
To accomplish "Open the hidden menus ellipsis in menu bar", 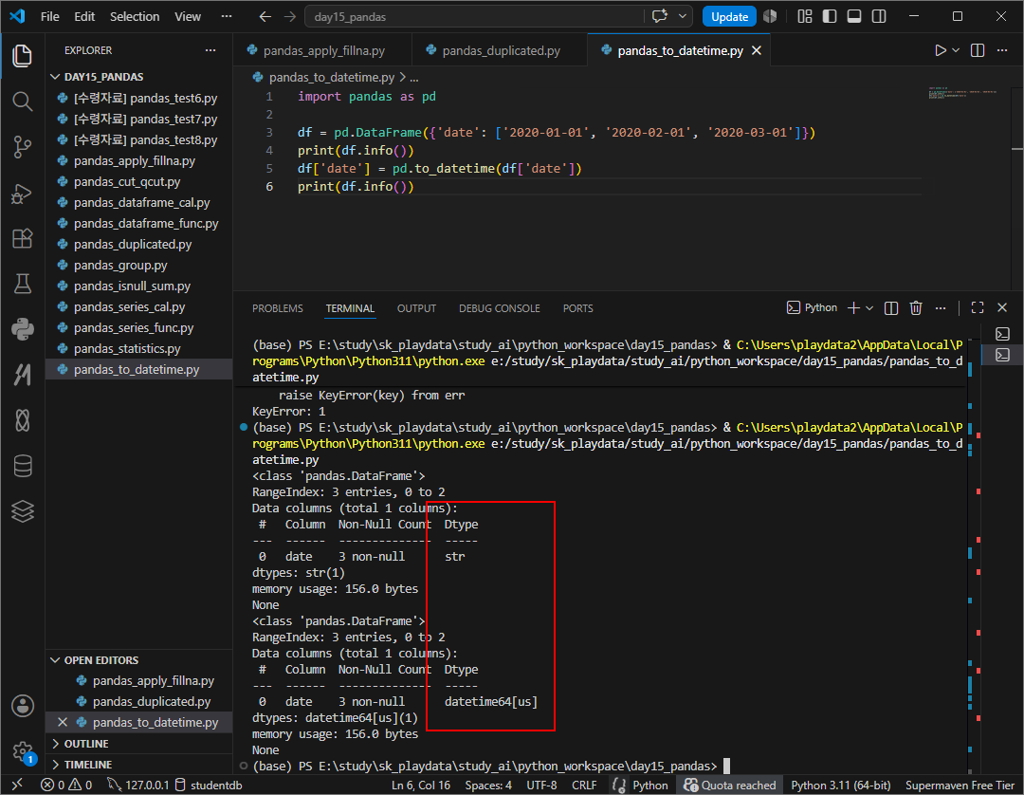I will pos(227,16).
